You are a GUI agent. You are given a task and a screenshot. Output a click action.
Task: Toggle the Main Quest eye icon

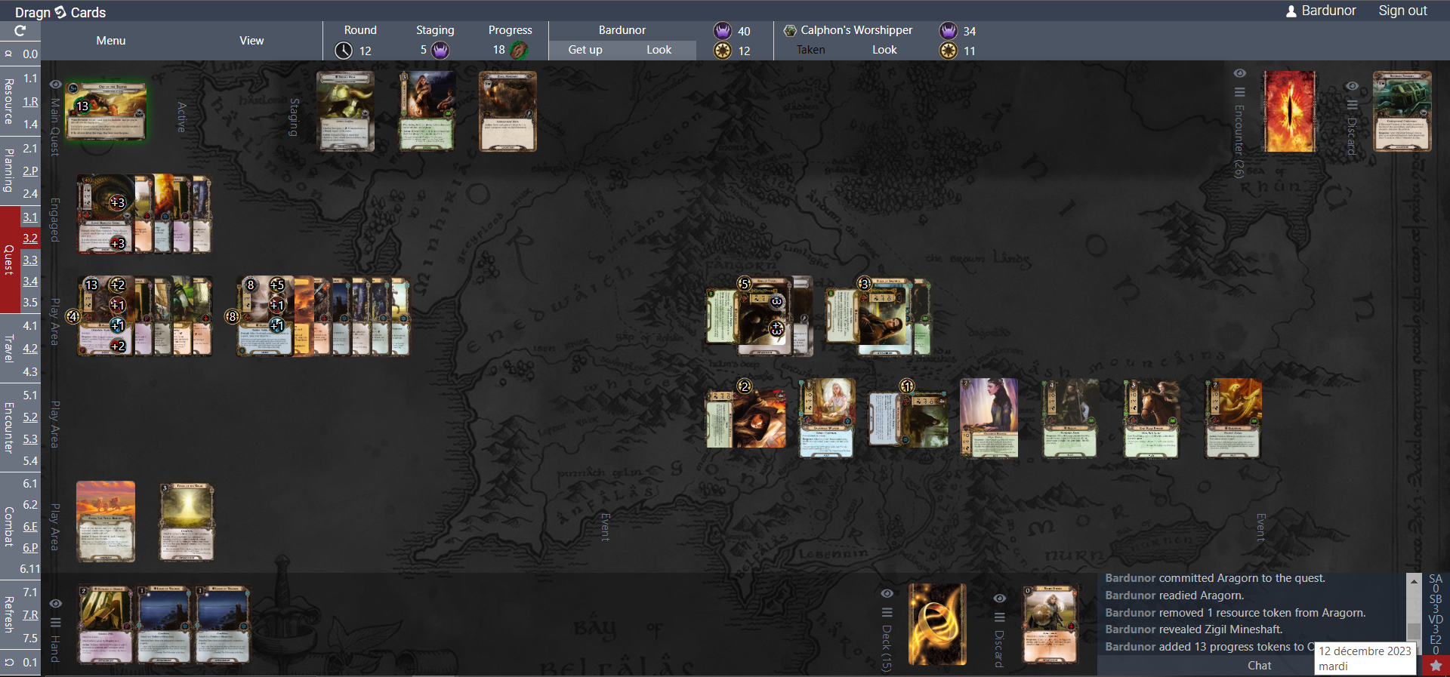point(55,85)
